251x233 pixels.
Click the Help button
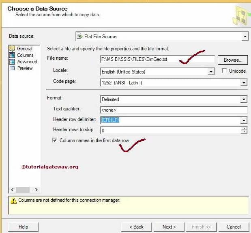[24, 227]
